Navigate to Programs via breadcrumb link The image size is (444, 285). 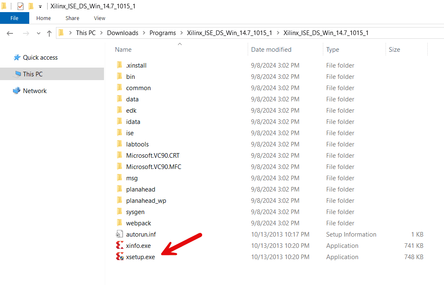162,33
